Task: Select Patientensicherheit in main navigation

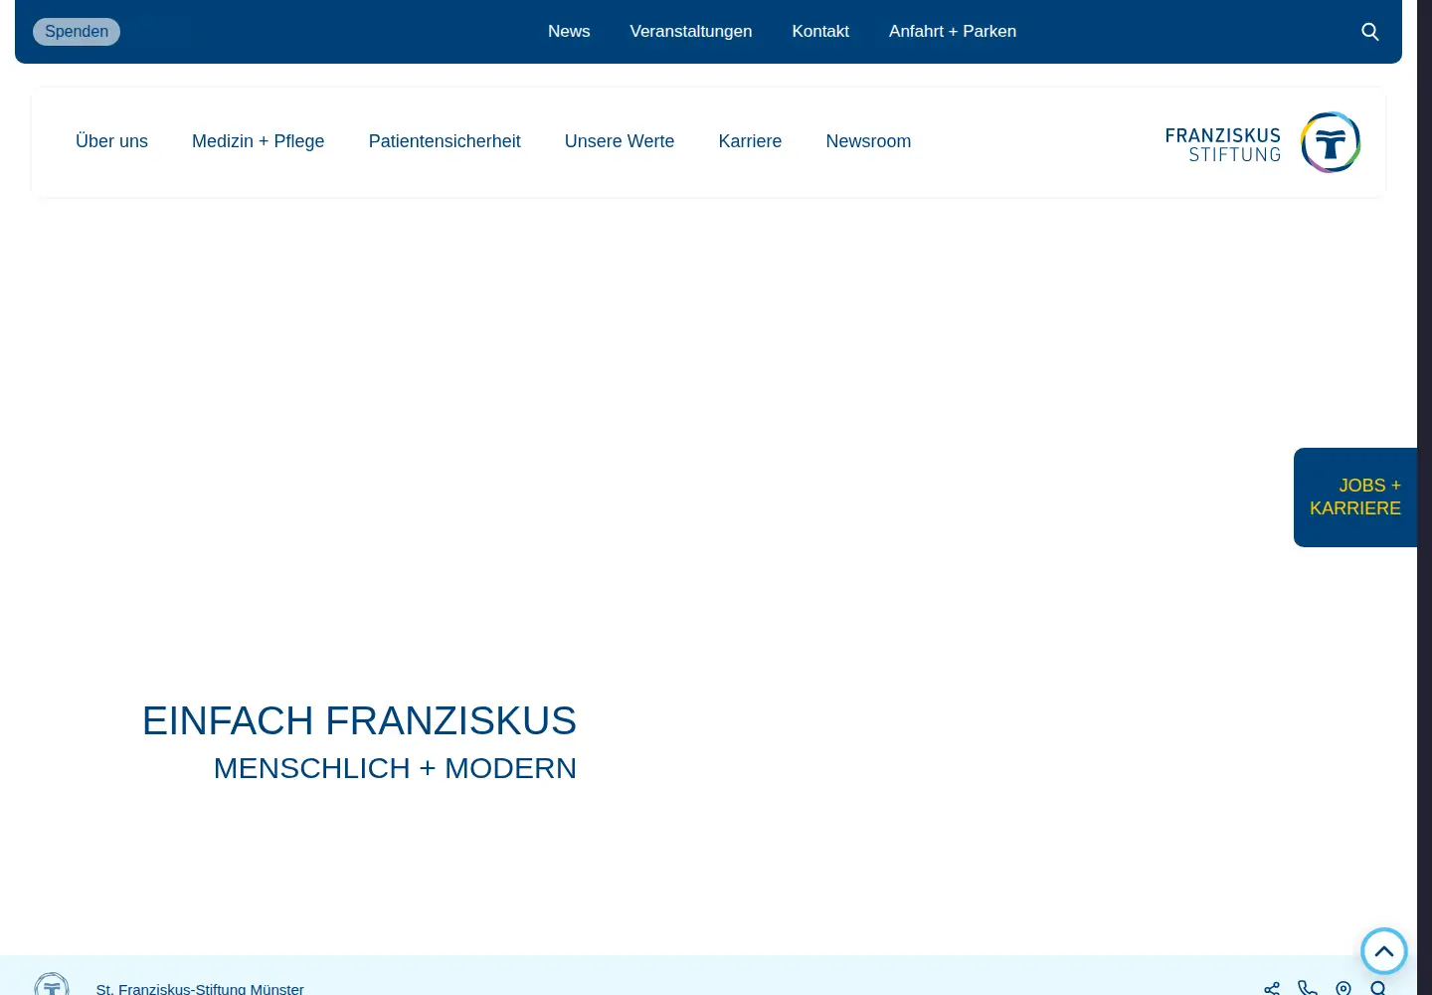Action: (445, 141)
